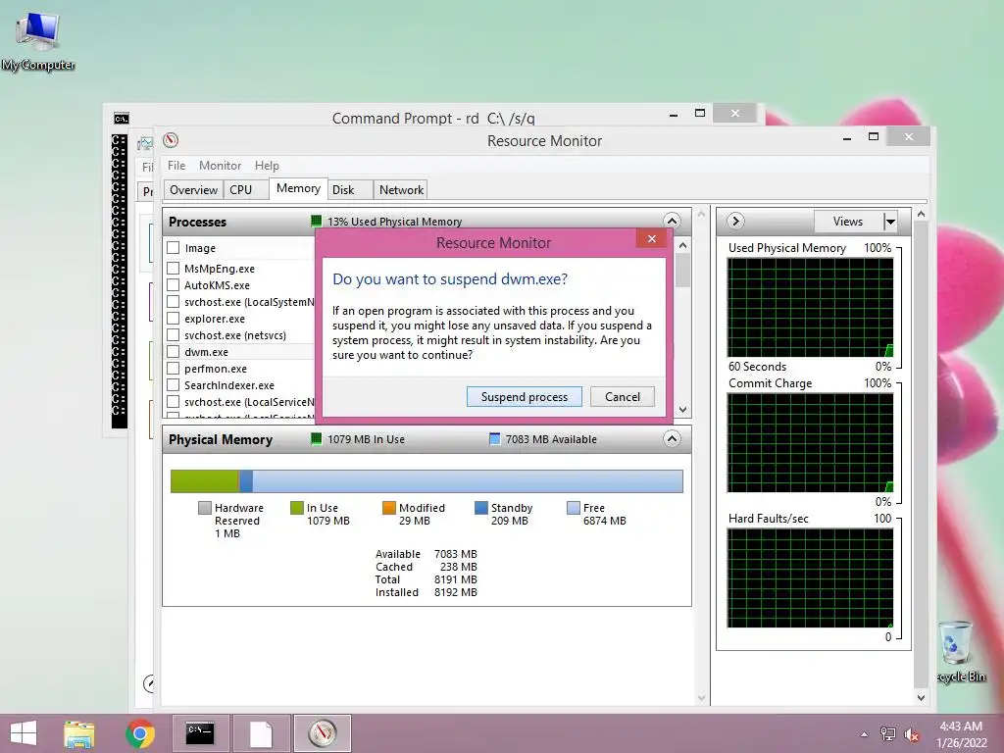
Task: Close the Resource Monitor confirmation dialog
Action: click(x=651, y=239)
